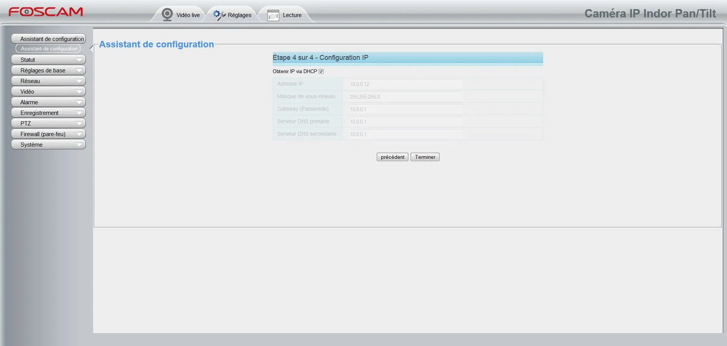This screenshot has height=346, width=727.
Task: Switch to the Lecture tab
Action: click(292, 15)
